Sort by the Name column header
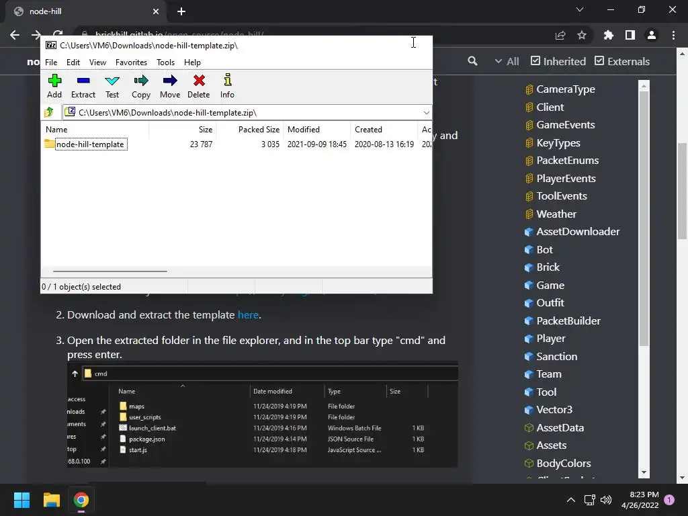The image size is (688, 516). [95, 130]
